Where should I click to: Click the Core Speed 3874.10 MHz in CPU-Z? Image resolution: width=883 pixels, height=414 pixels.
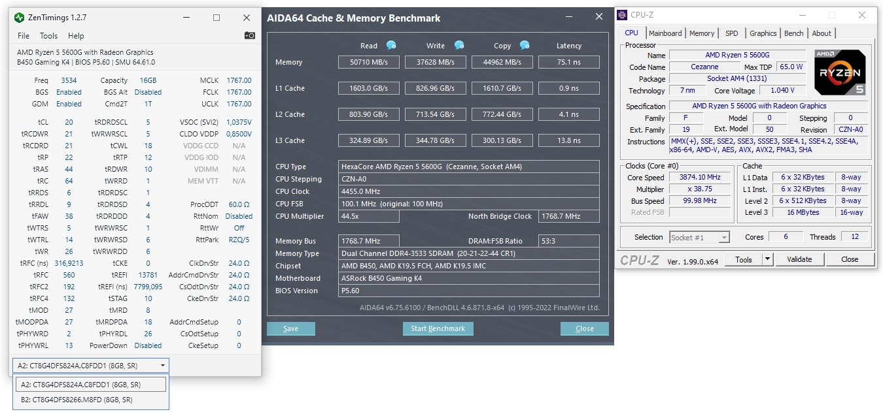tap(700, 177)
